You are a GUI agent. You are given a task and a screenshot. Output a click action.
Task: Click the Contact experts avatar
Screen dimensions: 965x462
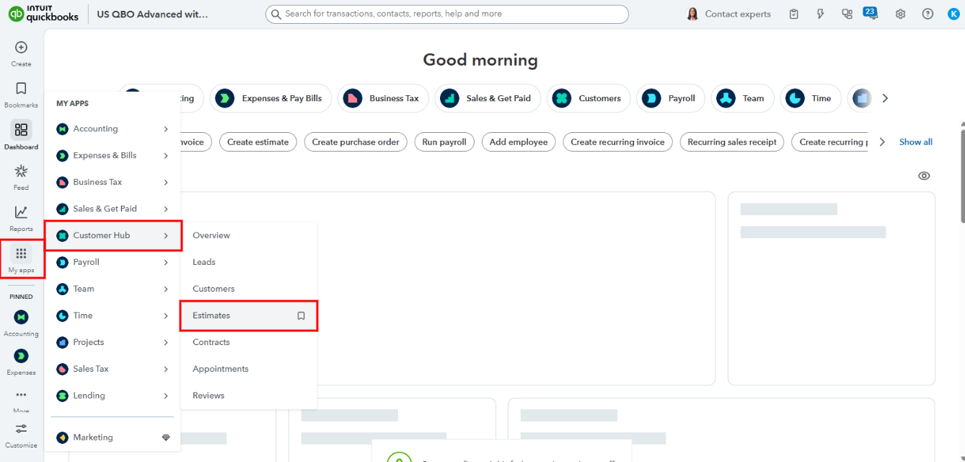point(692,14)
